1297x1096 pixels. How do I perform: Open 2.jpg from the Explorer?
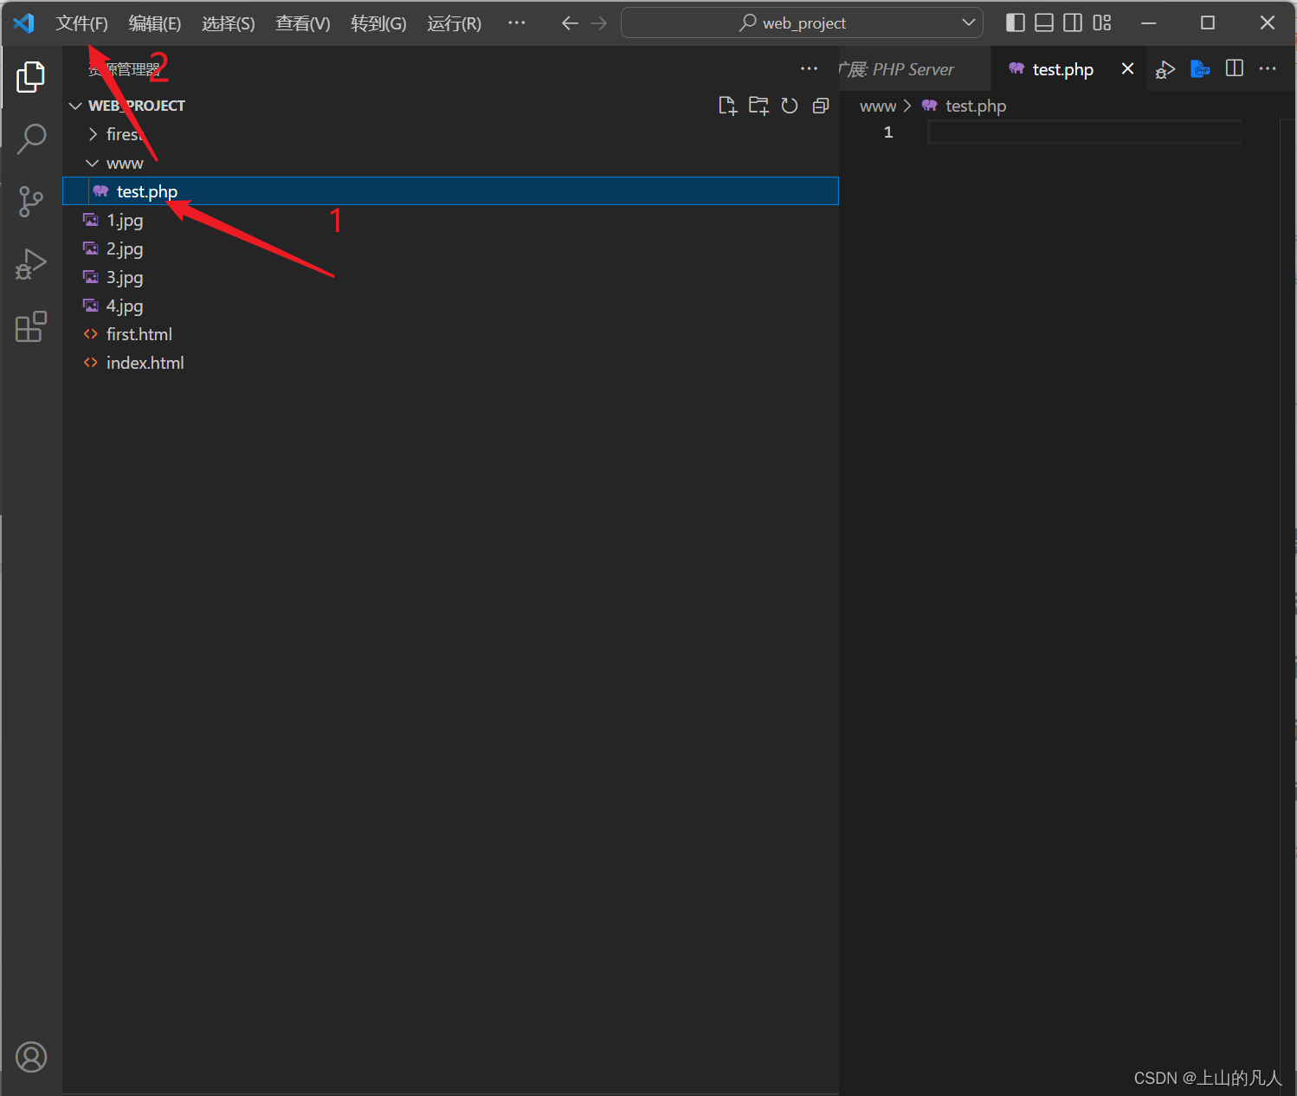(450, 248)
